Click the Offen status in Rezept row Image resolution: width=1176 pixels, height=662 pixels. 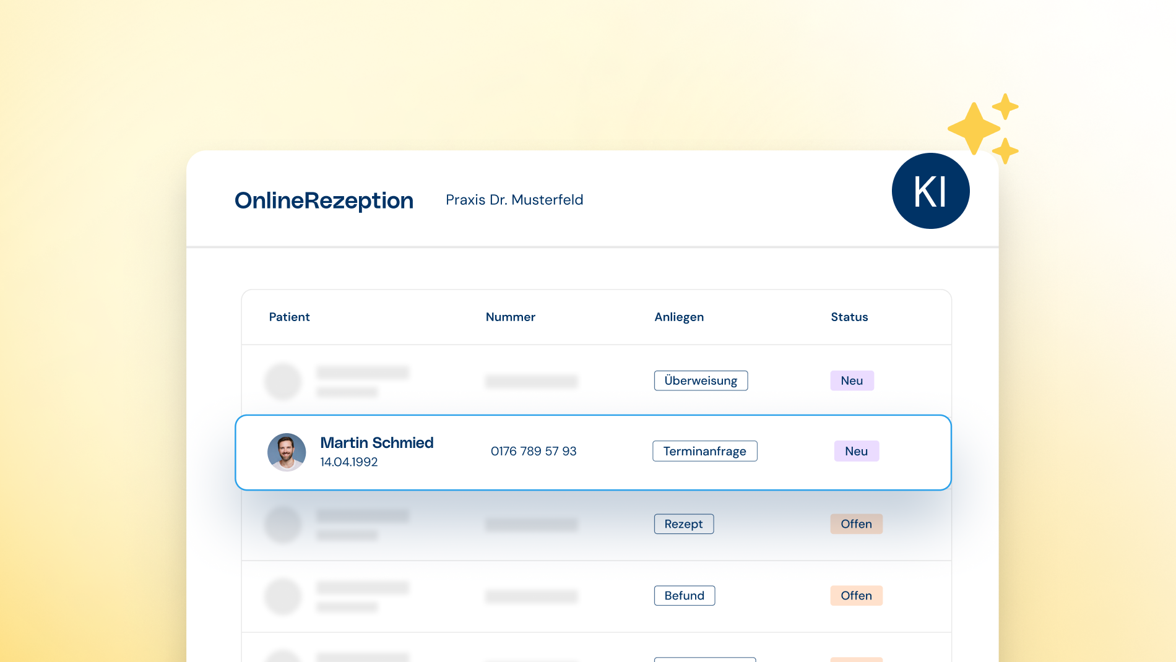tap(856, 524)
